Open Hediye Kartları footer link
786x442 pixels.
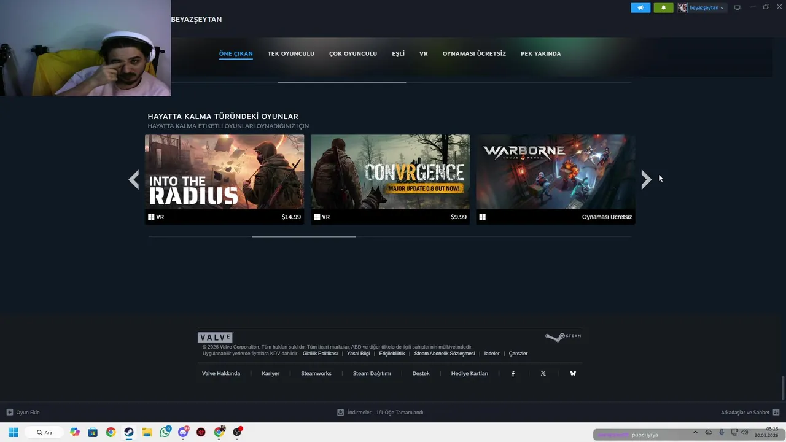tap(470, 373)
